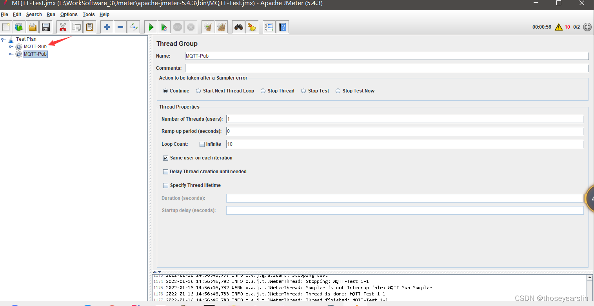Click the gray Stop icon
Viewport: 594px width, 306px height.
click(x=178, y=27)
